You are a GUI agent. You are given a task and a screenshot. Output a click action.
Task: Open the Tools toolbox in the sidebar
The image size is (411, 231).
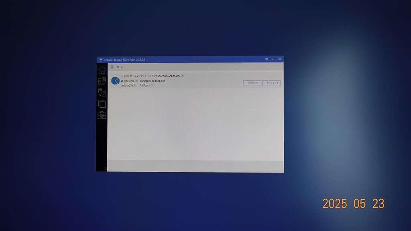[102, 115]
